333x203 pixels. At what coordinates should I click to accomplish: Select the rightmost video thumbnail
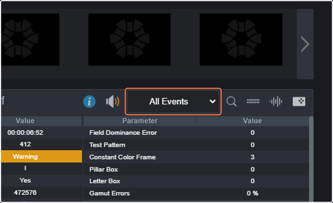click(241, 40)
